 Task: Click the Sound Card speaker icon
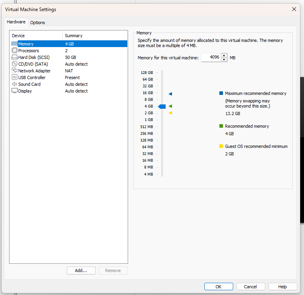pyautogui.click(x=15, y=84)
